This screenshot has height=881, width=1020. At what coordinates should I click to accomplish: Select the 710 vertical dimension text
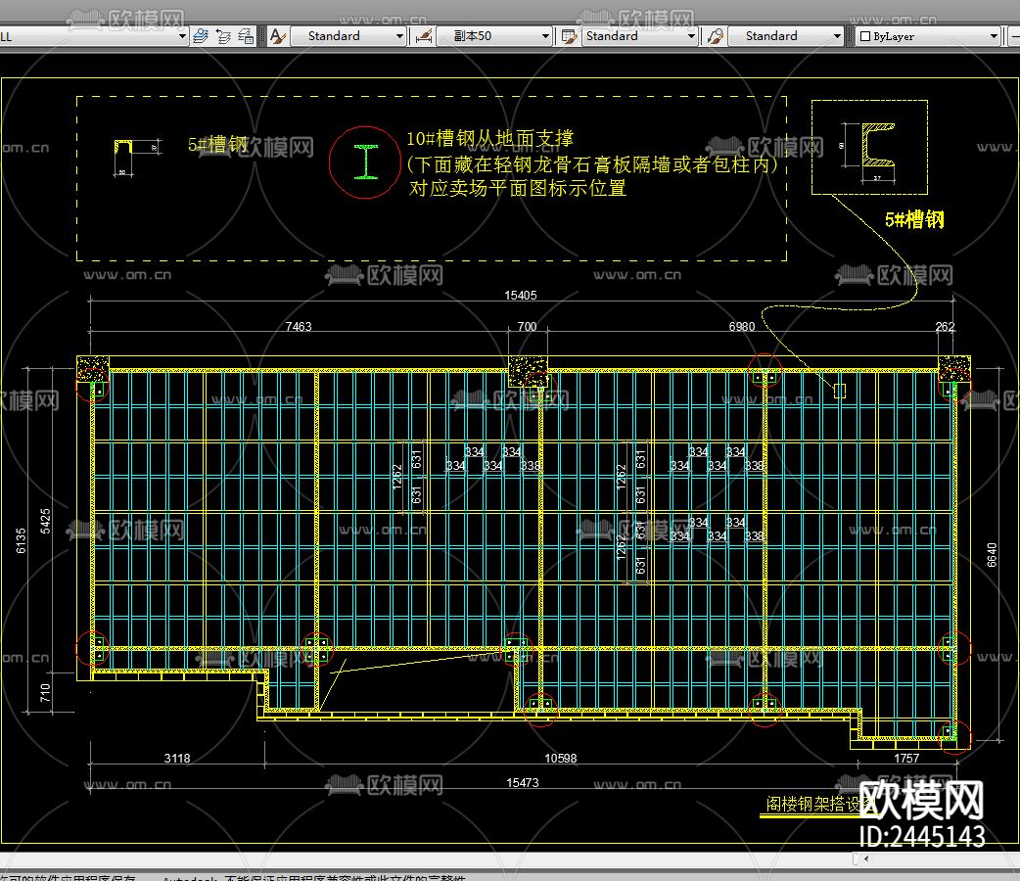pos(45,692)
